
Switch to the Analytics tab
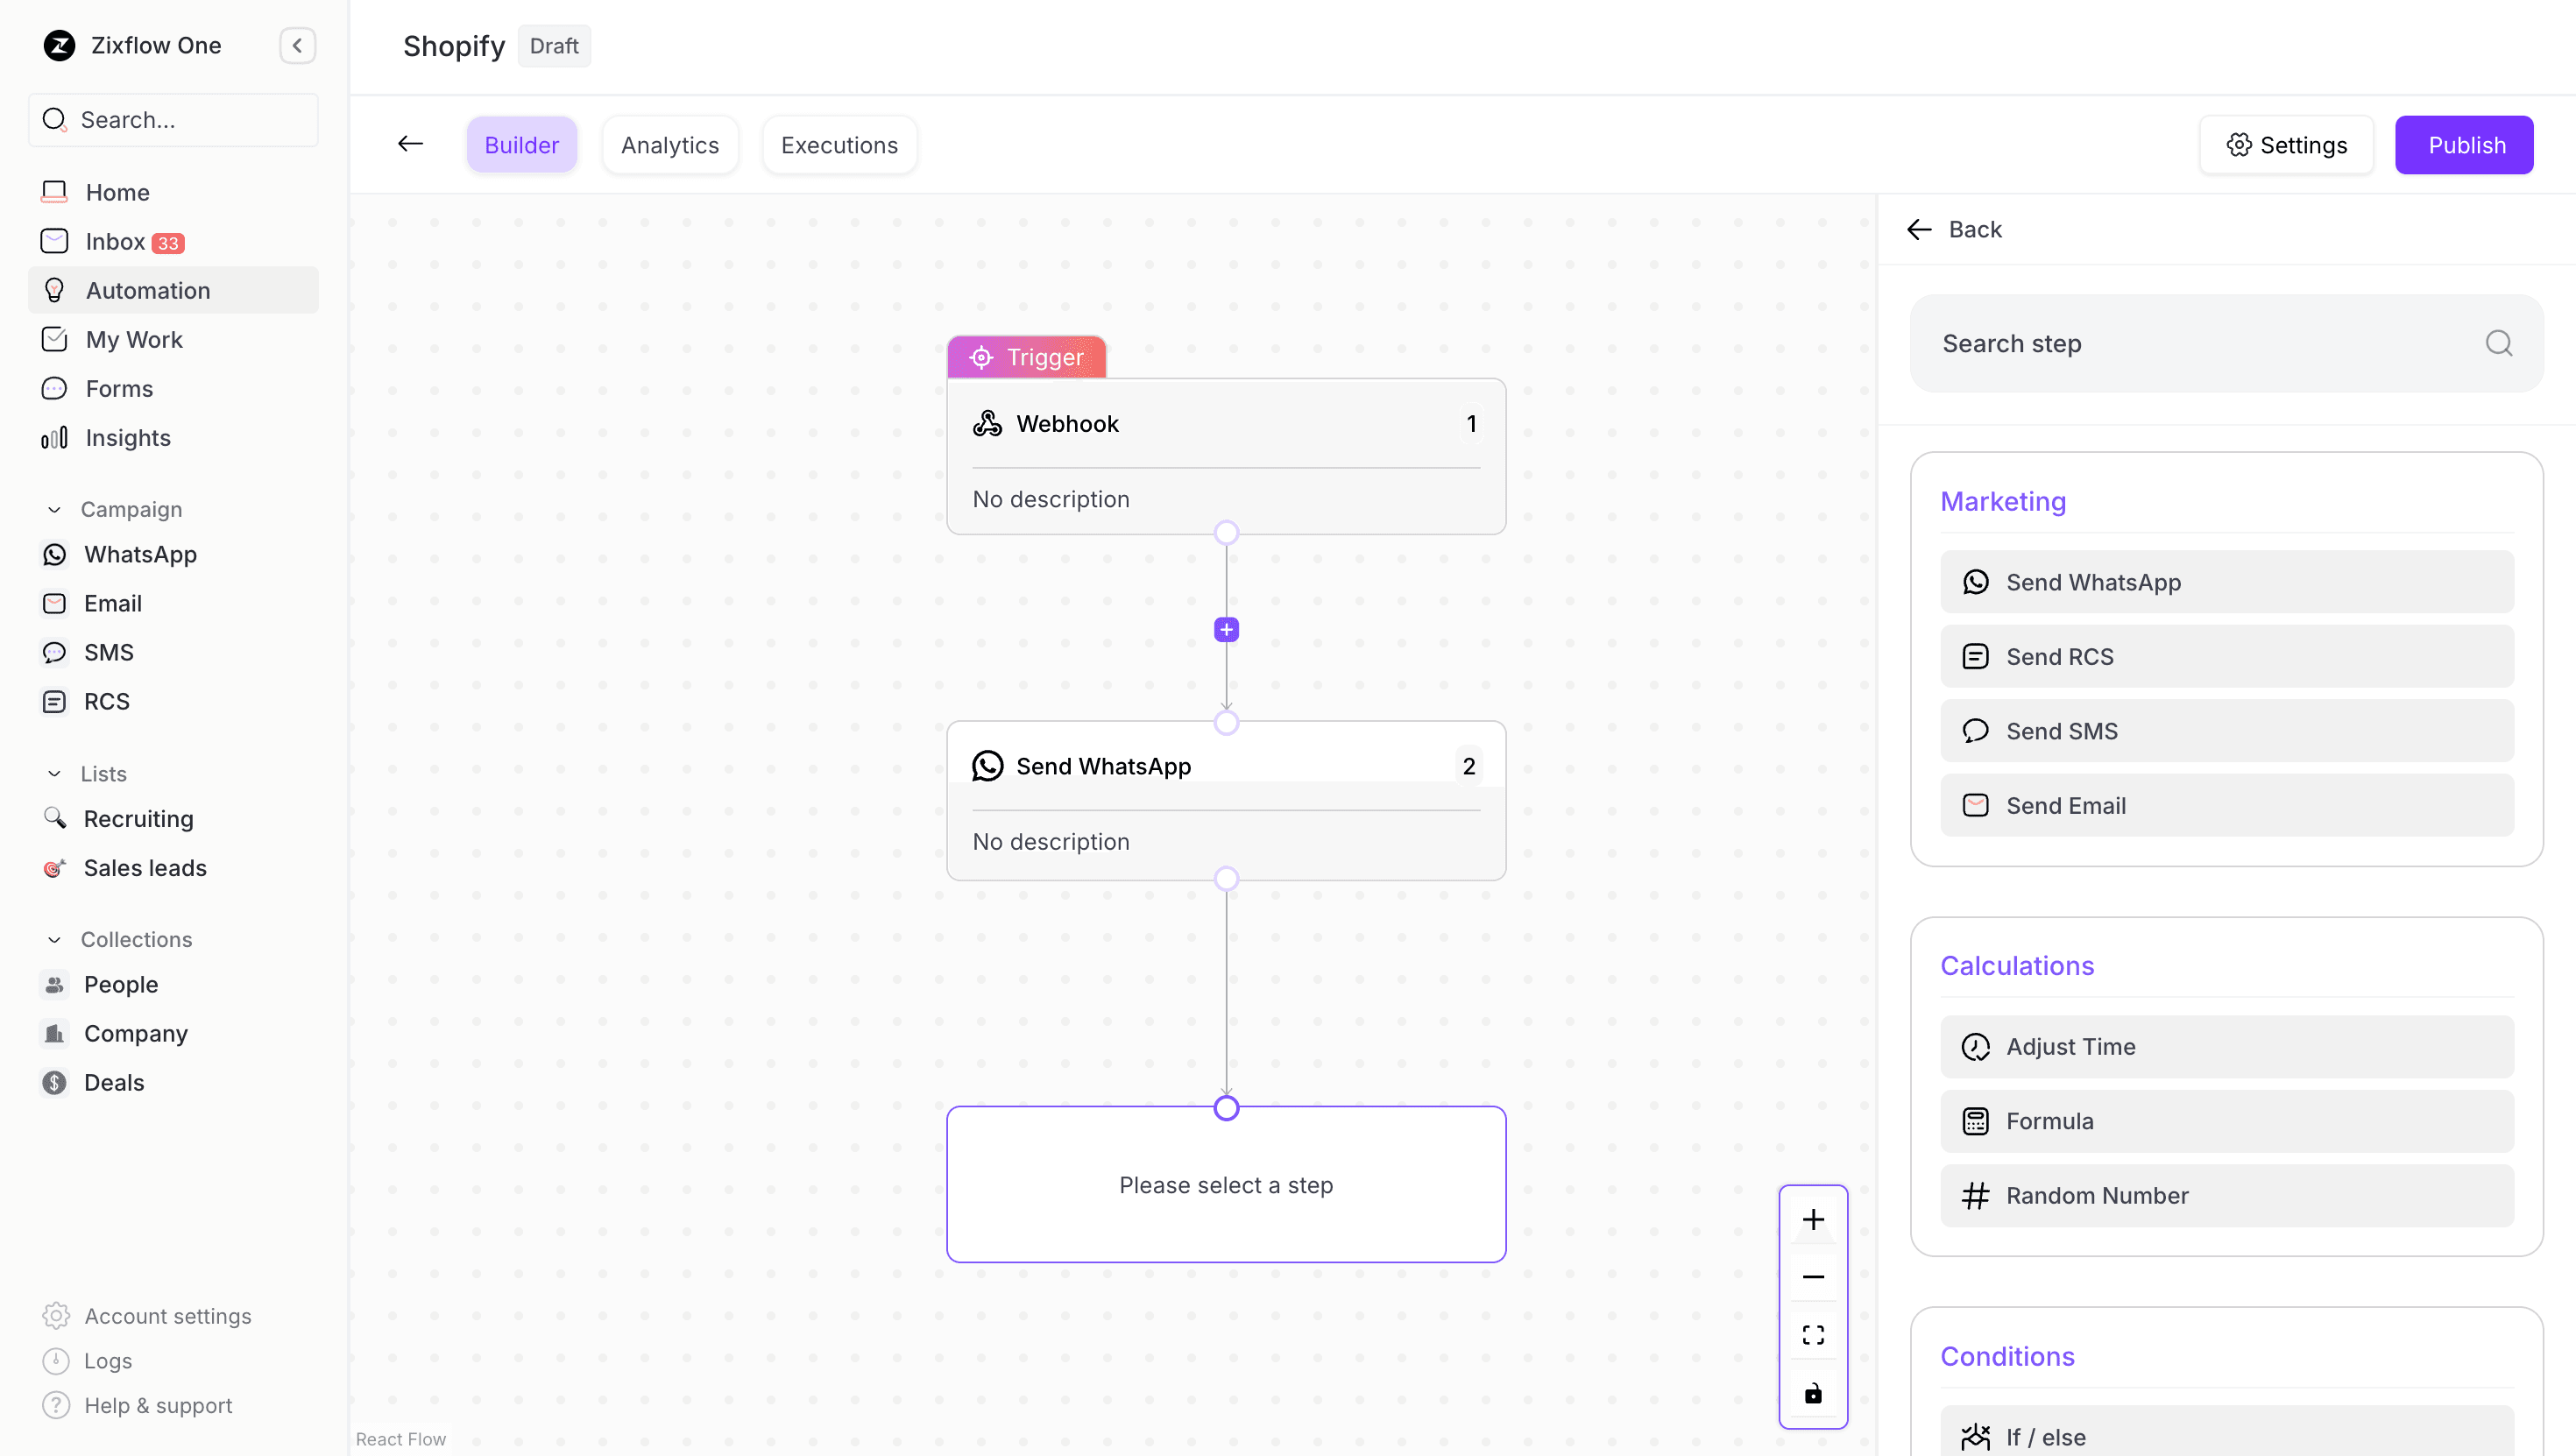(x=669, y=144)
